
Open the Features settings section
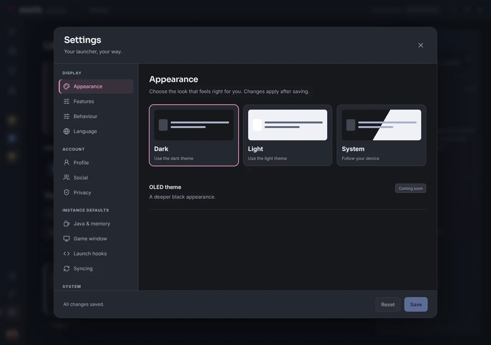tap(96, 102)
